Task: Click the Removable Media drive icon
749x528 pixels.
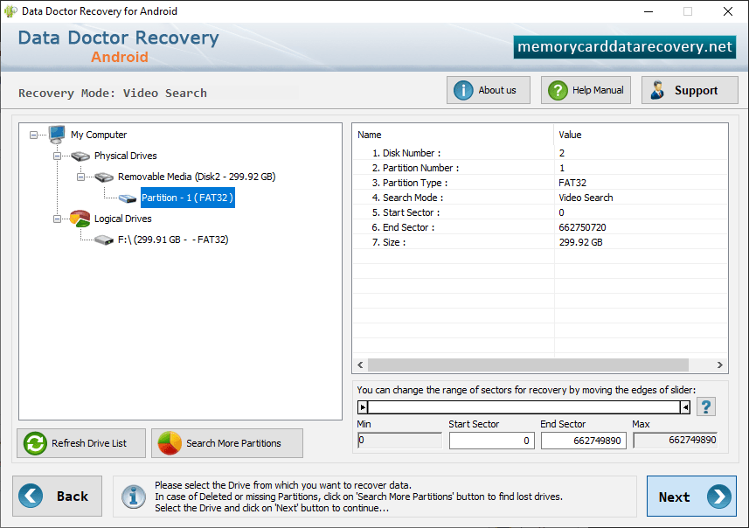Action: tap(104, 177)
